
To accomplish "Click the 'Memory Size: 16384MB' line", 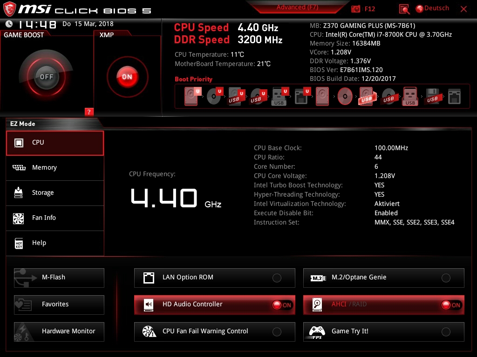I will tap(345, 43).
